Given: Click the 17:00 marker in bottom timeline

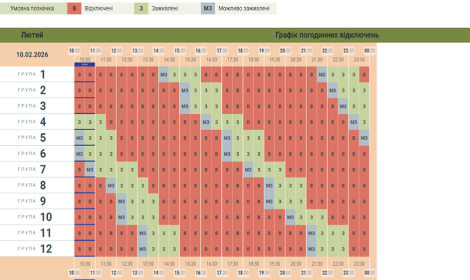Looking at the screenshot, I should (222, 272).
